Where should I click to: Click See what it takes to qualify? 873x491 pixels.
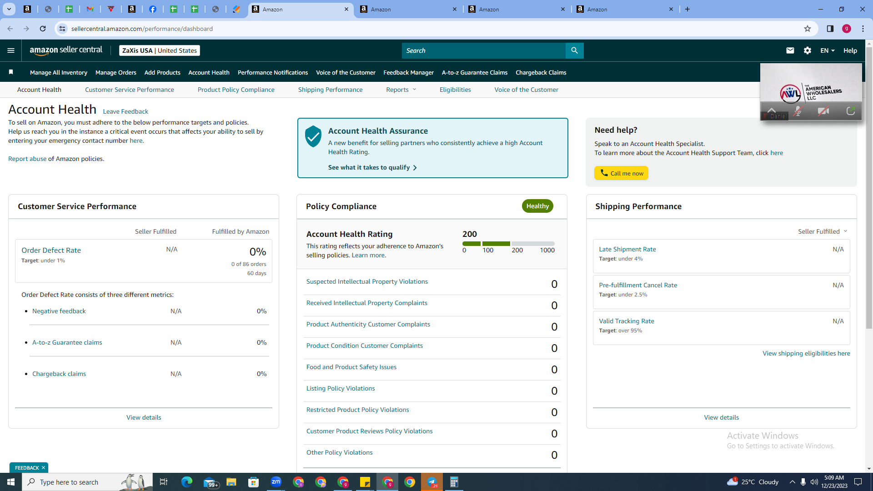click(x=372, y=167)
